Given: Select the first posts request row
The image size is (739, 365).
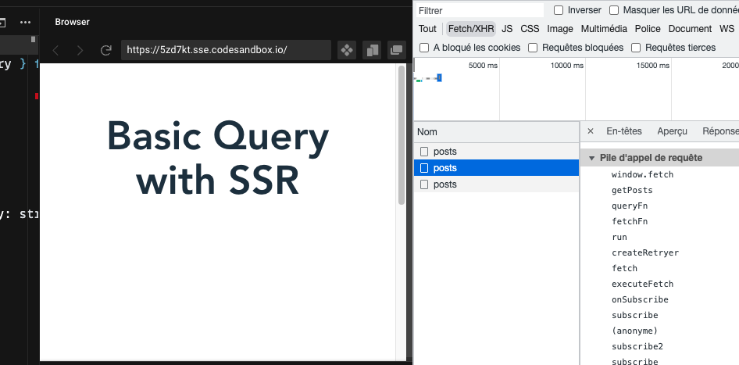Looking at the screenshot, I should (x=496, y=152).
